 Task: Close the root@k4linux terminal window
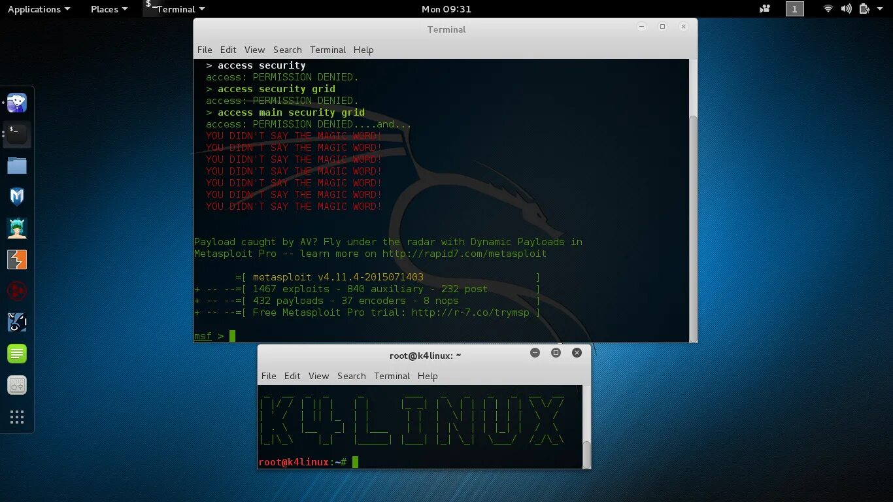[577, 352]
